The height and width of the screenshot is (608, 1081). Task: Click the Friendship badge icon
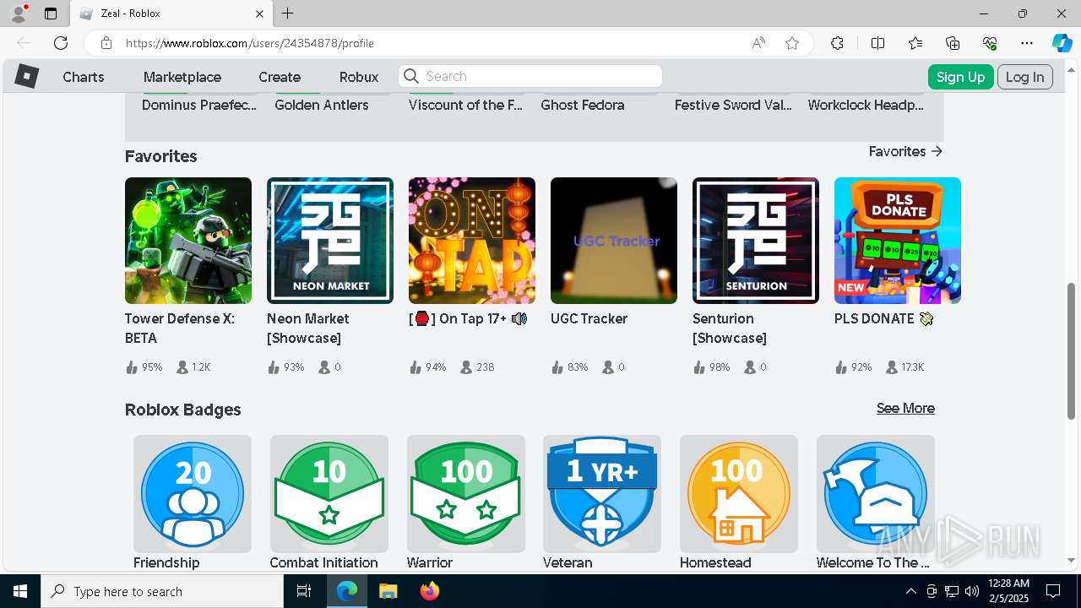tap(193, 494)
